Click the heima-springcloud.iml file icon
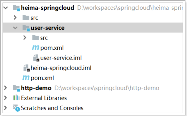The width and height of the screenshot is (187, 116). click(x=26, y=68)
